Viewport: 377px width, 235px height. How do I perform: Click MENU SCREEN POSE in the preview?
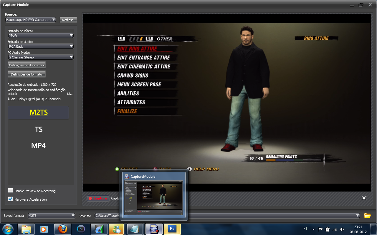pos(139,85)
